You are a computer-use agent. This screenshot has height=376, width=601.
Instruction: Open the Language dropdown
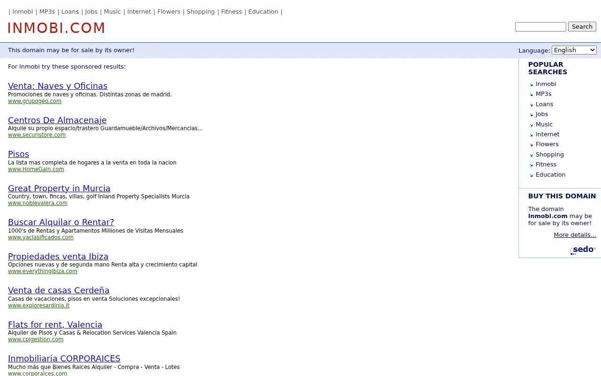574,50
